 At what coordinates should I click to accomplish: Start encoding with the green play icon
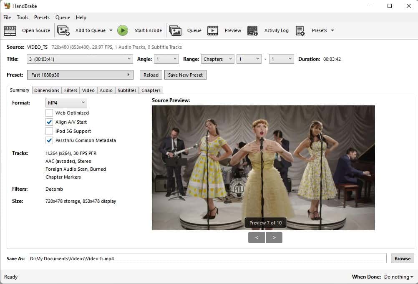click(x=123, y=30)
